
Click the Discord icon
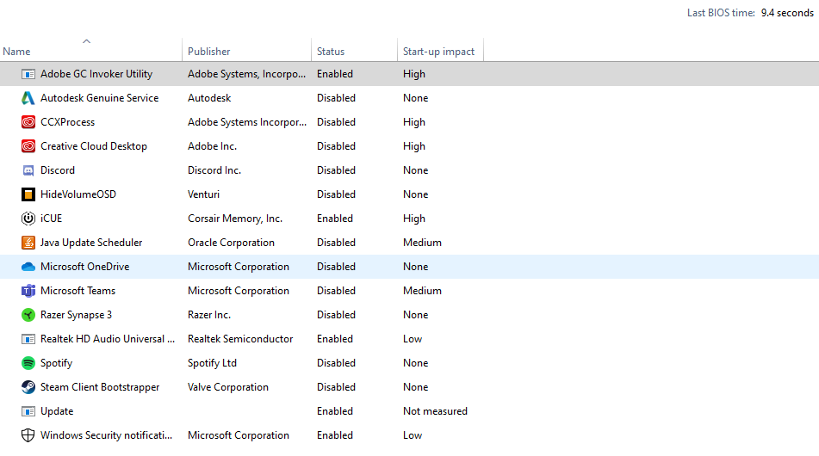(x=28, y=170)
